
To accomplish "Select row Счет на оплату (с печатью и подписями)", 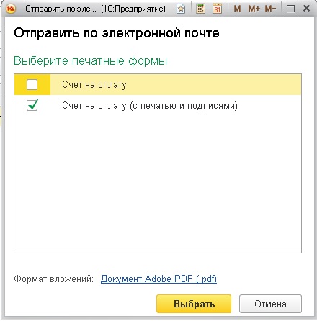I will (x=158, y=106).
